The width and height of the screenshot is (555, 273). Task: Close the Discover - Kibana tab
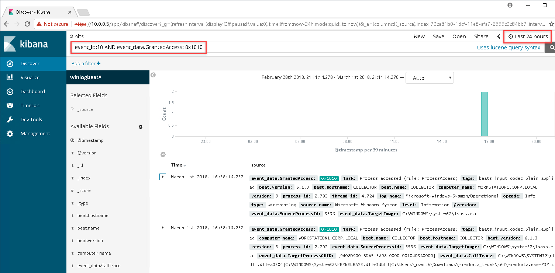[x=69, y=12]
